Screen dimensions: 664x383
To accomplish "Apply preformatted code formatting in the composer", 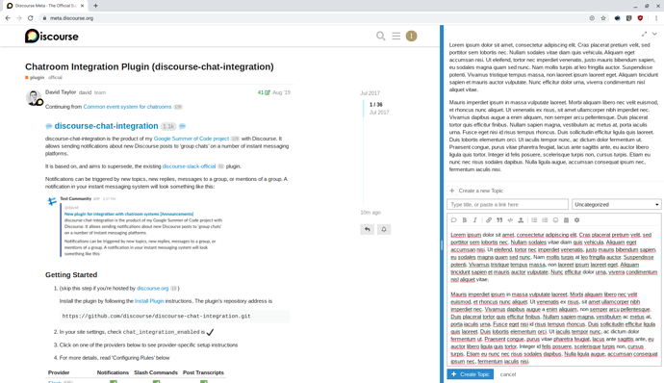I will point(510,219).
